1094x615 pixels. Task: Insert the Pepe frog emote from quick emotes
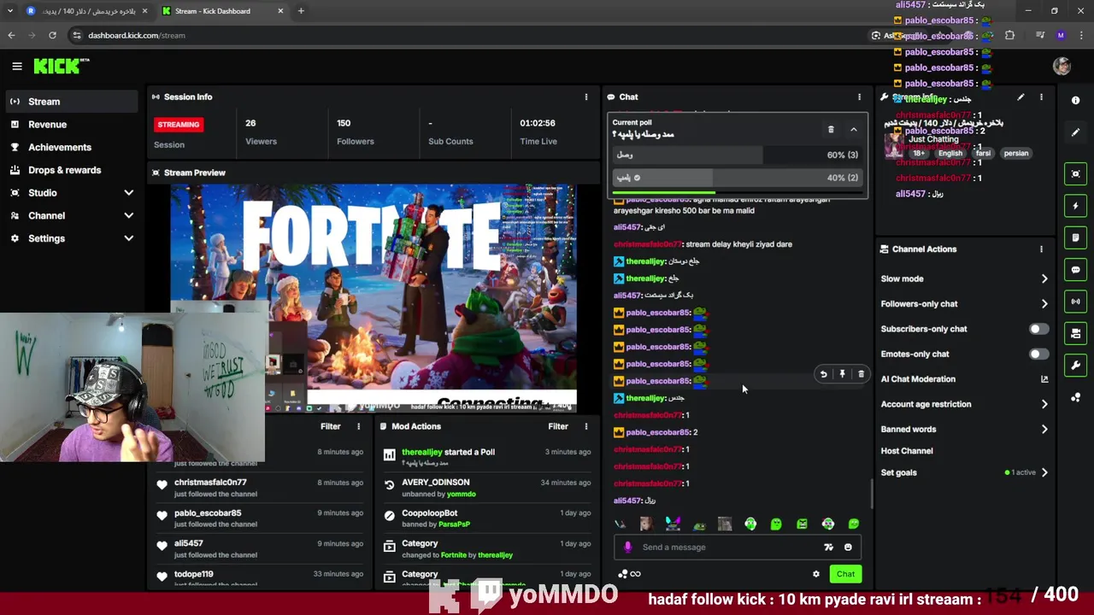click(x=699, y=524)
